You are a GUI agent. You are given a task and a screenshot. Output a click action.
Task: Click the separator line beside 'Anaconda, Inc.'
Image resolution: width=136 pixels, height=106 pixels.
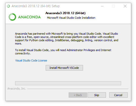(78, 89)
